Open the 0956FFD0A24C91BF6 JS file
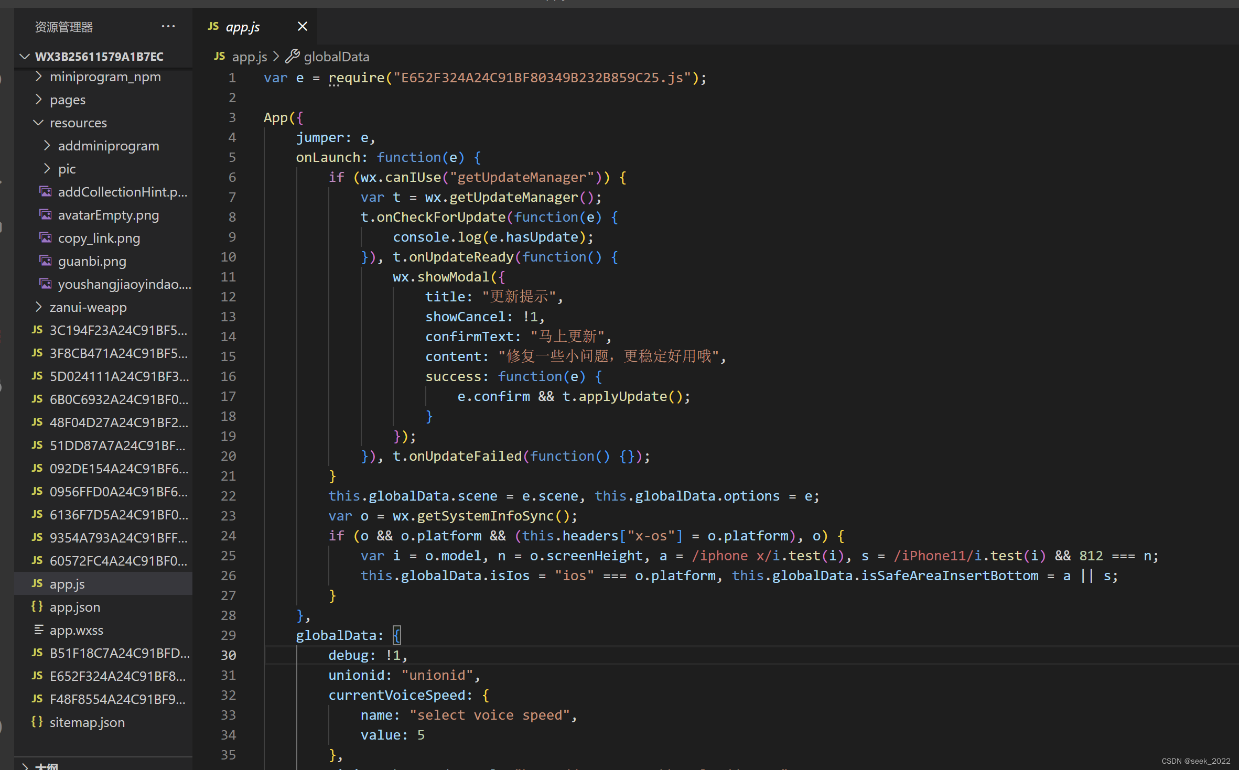1239x770 pixels. (103, 492)
